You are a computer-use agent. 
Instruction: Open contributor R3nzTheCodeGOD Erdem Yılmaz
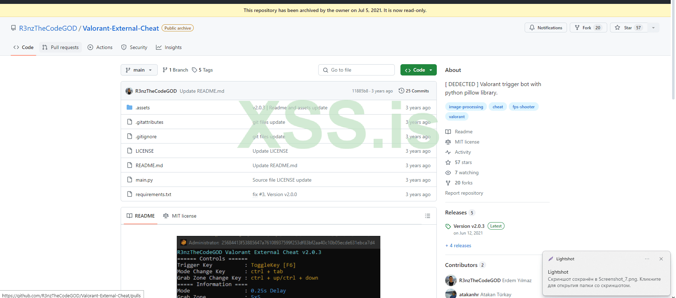(x=495, y=280)
